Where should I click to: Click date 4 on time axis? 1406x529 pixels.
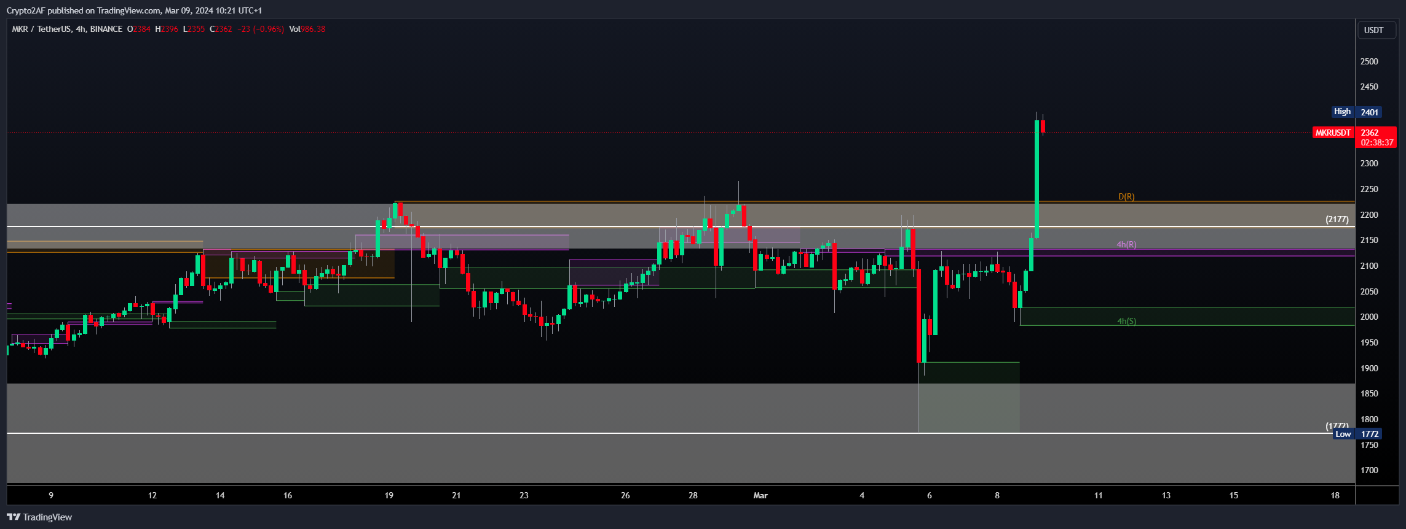click(x=862, y=496)
